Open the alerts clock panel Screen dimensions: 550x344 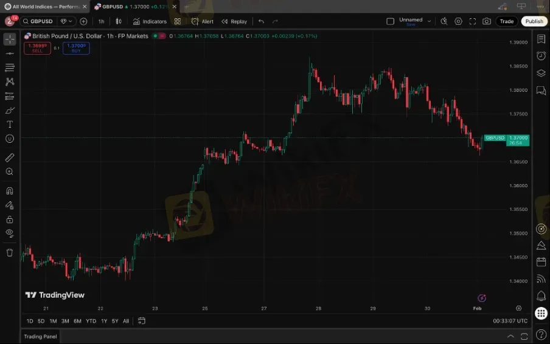click(x=541, y=56)
